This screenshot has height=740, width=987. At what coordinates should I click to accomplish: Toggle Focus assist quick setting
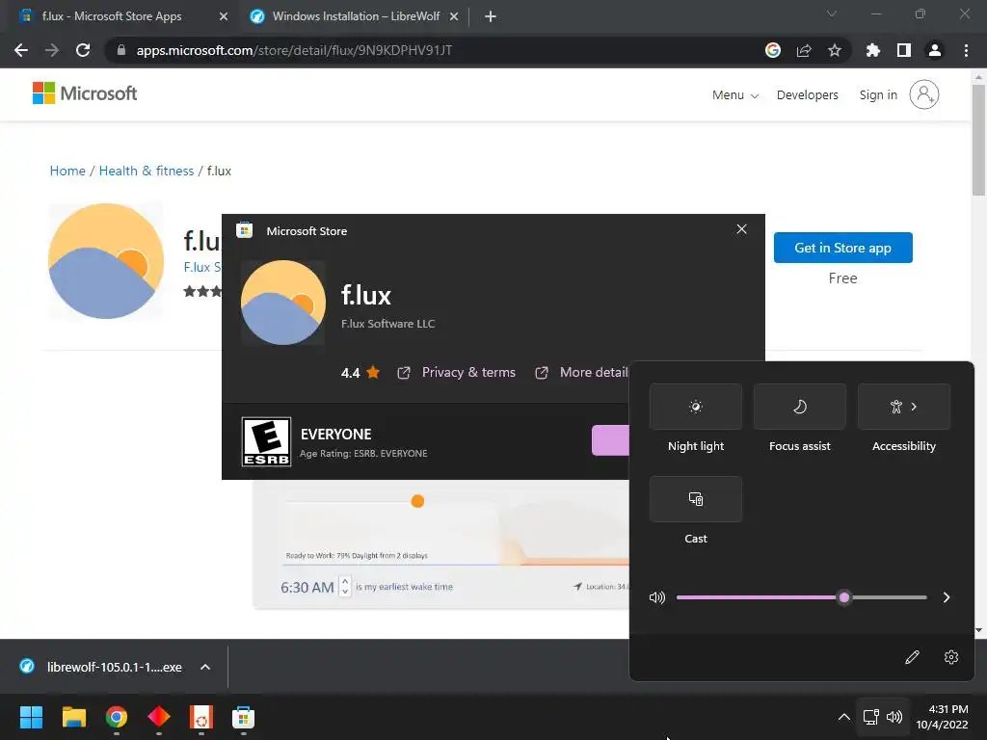coord(799,407)
